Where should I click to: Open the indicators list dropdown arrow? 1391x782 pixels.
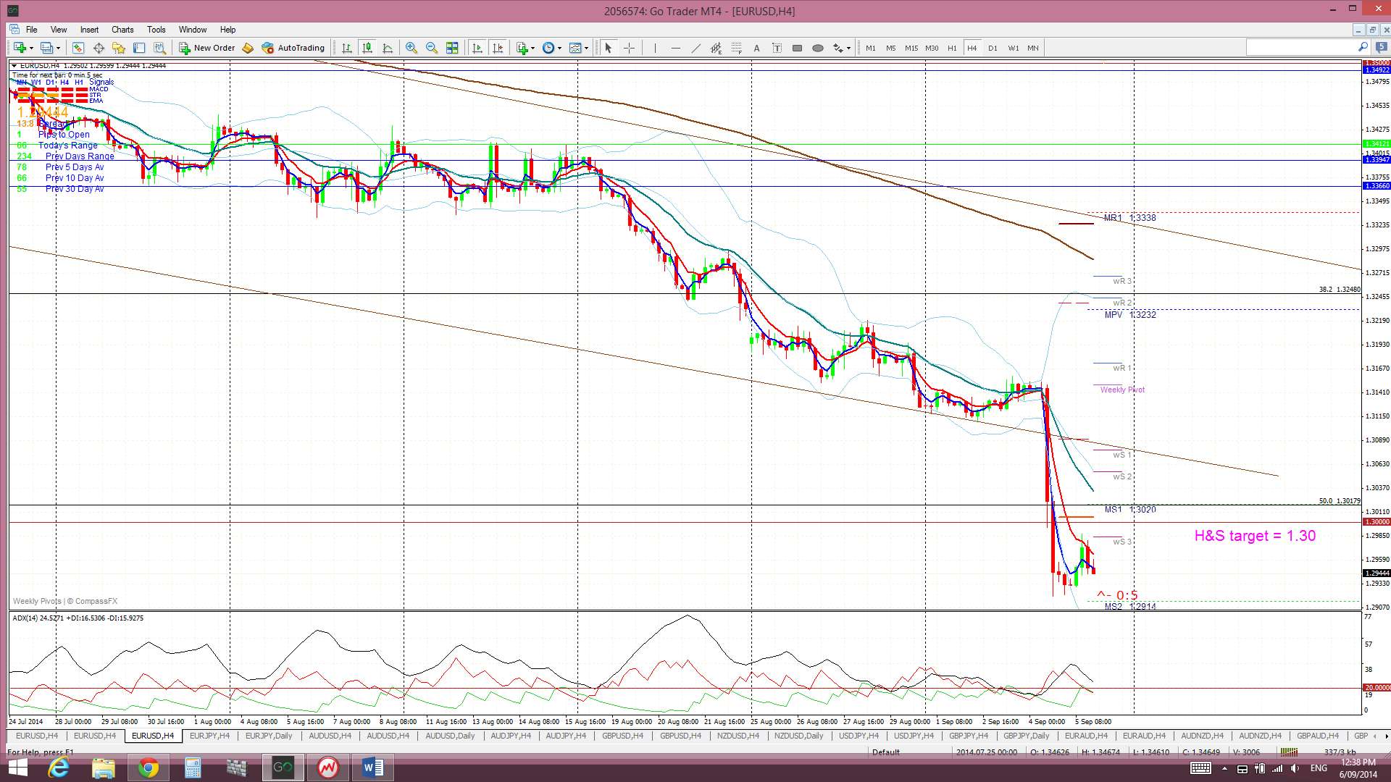pyautogui.click(x=533, y=48)
